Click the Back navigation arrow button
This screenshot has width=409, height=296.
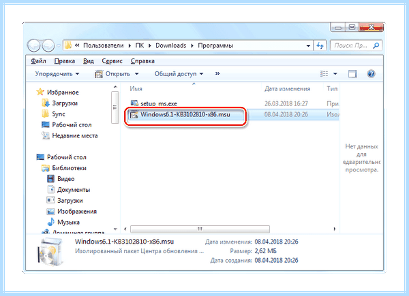[x=33, y=46]
